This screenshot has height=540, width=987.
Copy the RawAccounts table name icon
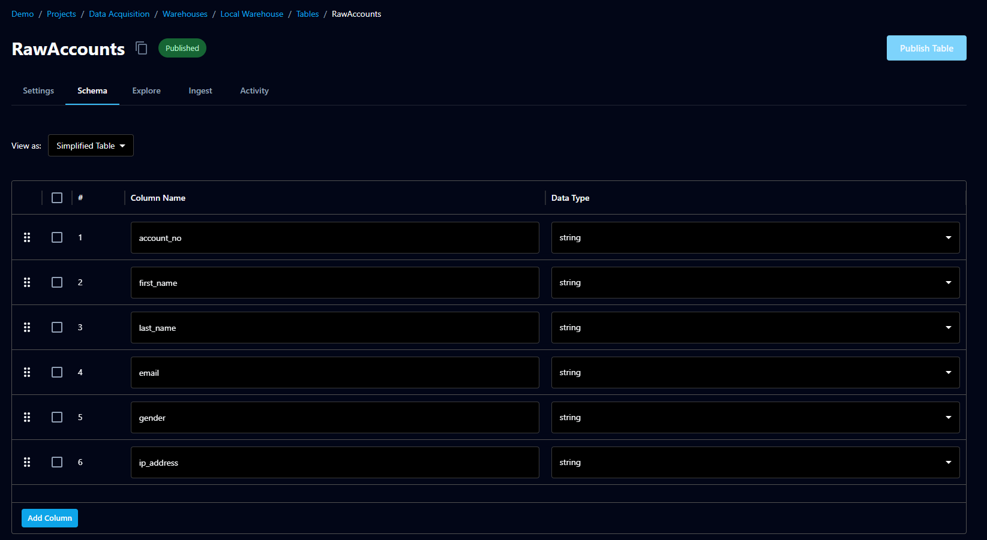(142, 48)
